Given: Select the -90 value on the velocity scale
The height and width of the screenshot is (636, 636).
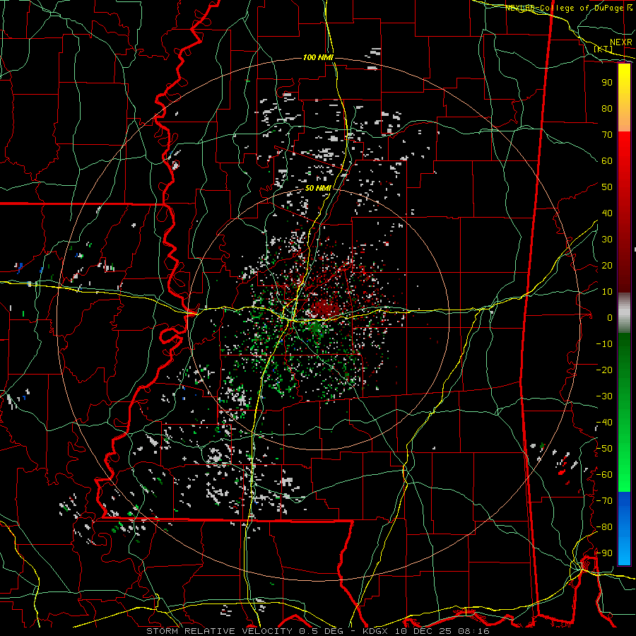Looking at the screenshot, I should click(604, 553).
